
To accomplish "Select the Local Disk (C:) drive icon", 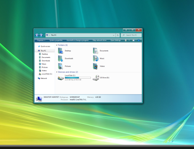I will [x=61, y=78].
